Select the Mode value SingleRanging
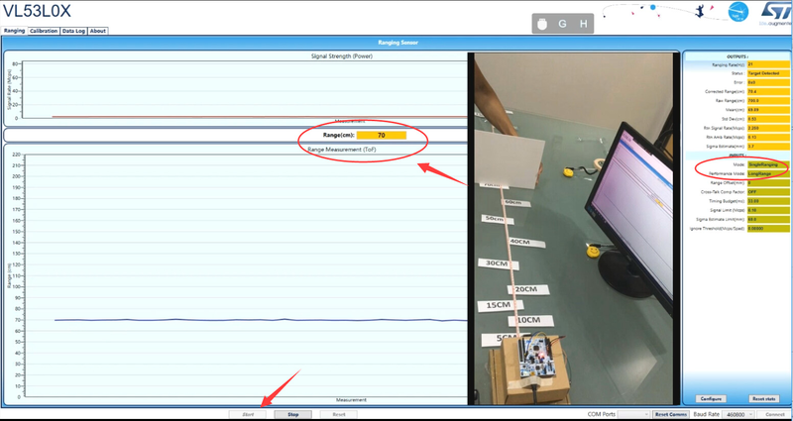Viewport: 793px width, 421px height. [x=767, y=164]
